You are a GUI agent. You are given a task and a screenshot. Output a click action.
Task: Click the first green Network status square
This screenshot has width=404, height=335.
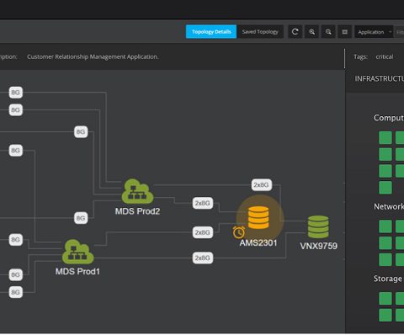point(385,226)
